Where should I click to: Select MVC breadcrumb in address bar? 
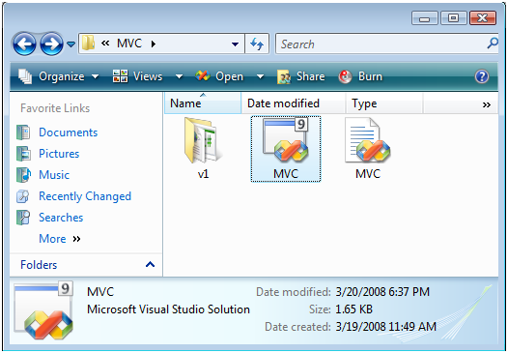[x=129, y=44]
